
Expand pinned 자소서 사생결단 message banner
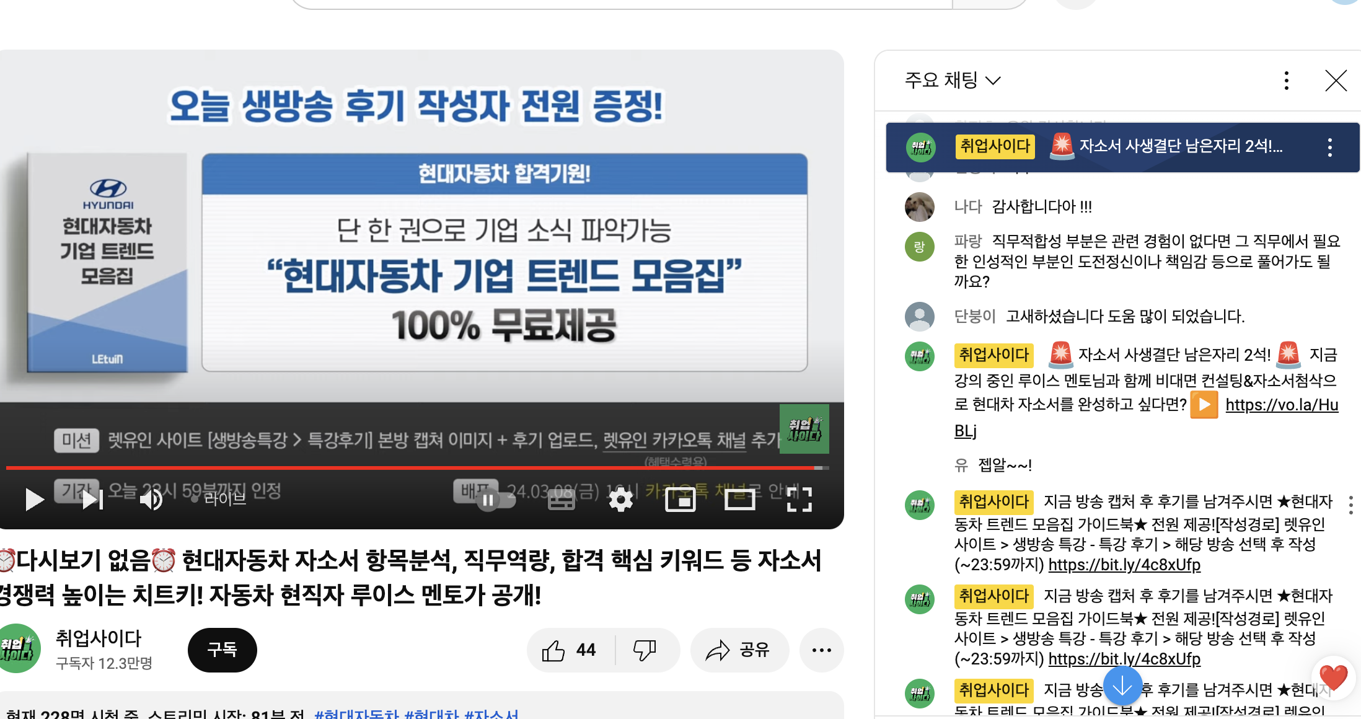pyautogui.click(x=1122, y=147)
